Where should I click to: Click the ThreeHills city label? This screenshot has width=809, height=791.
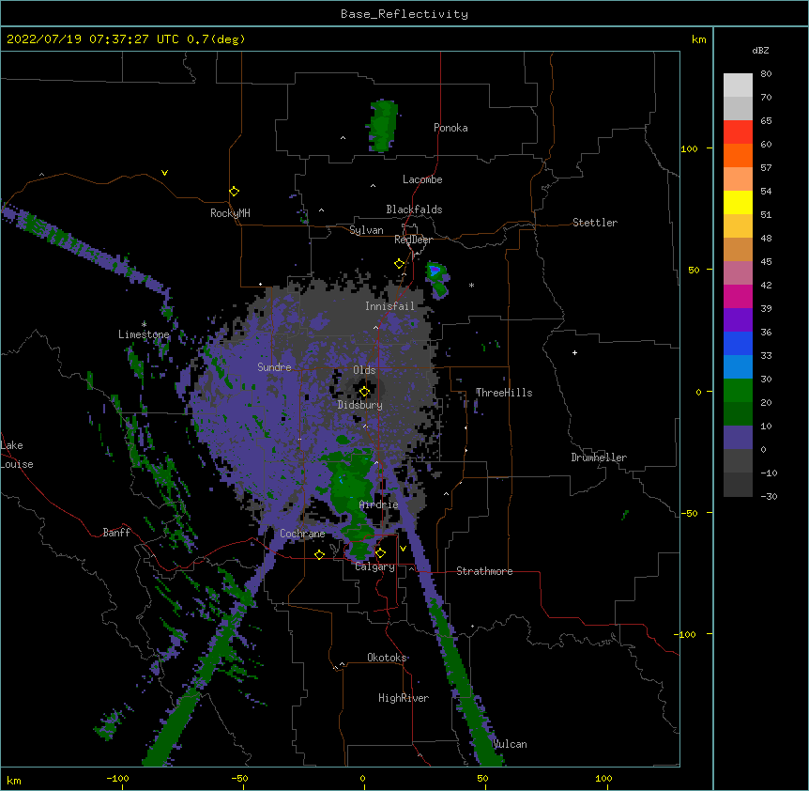pyautogui.click(x=504, y=393)
